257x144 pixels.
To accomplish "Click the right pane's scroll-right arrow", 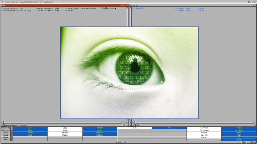I will 255,122.
